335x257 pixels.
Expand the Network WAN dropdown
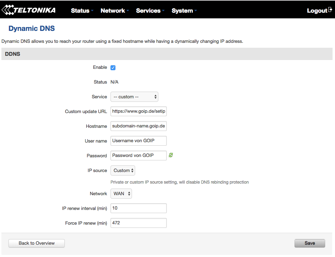click(121, 194)
